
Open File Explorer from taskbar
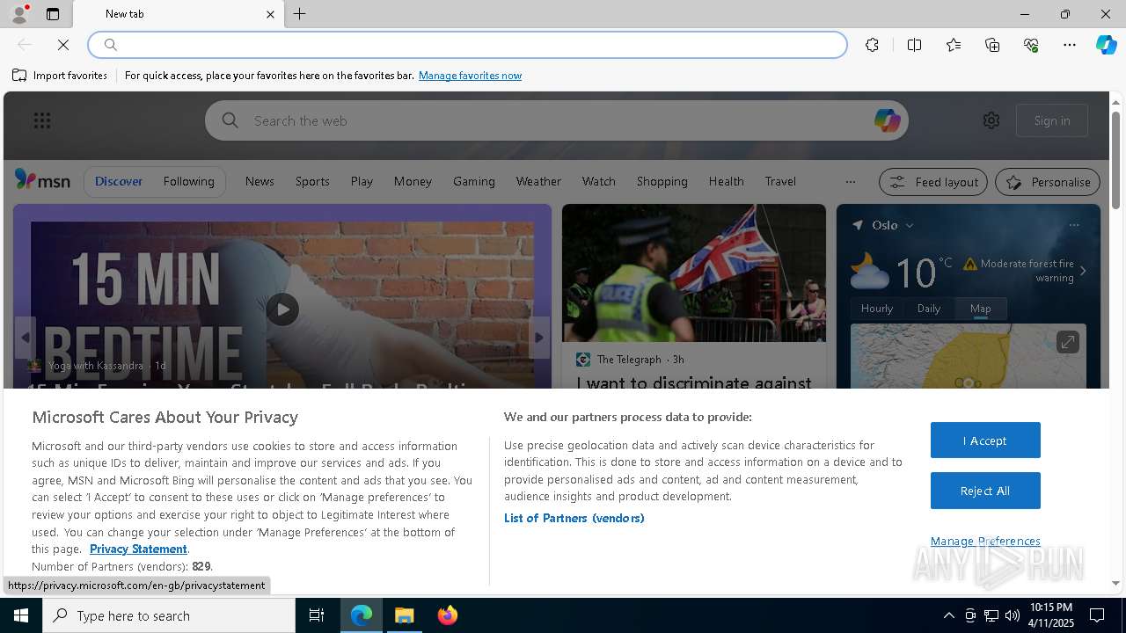point(405,615)
